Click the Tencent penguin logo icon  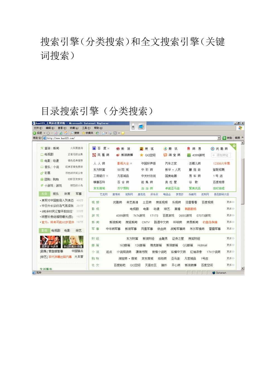coord(165,149)
